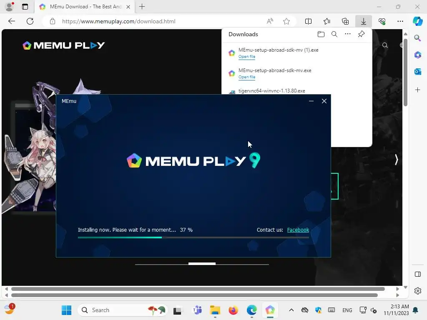Image resolution: width=427 pixels, height=320 pixels.
Task: Open Microsoft Teams from taskbar
Action: click(x=197, y=310)
